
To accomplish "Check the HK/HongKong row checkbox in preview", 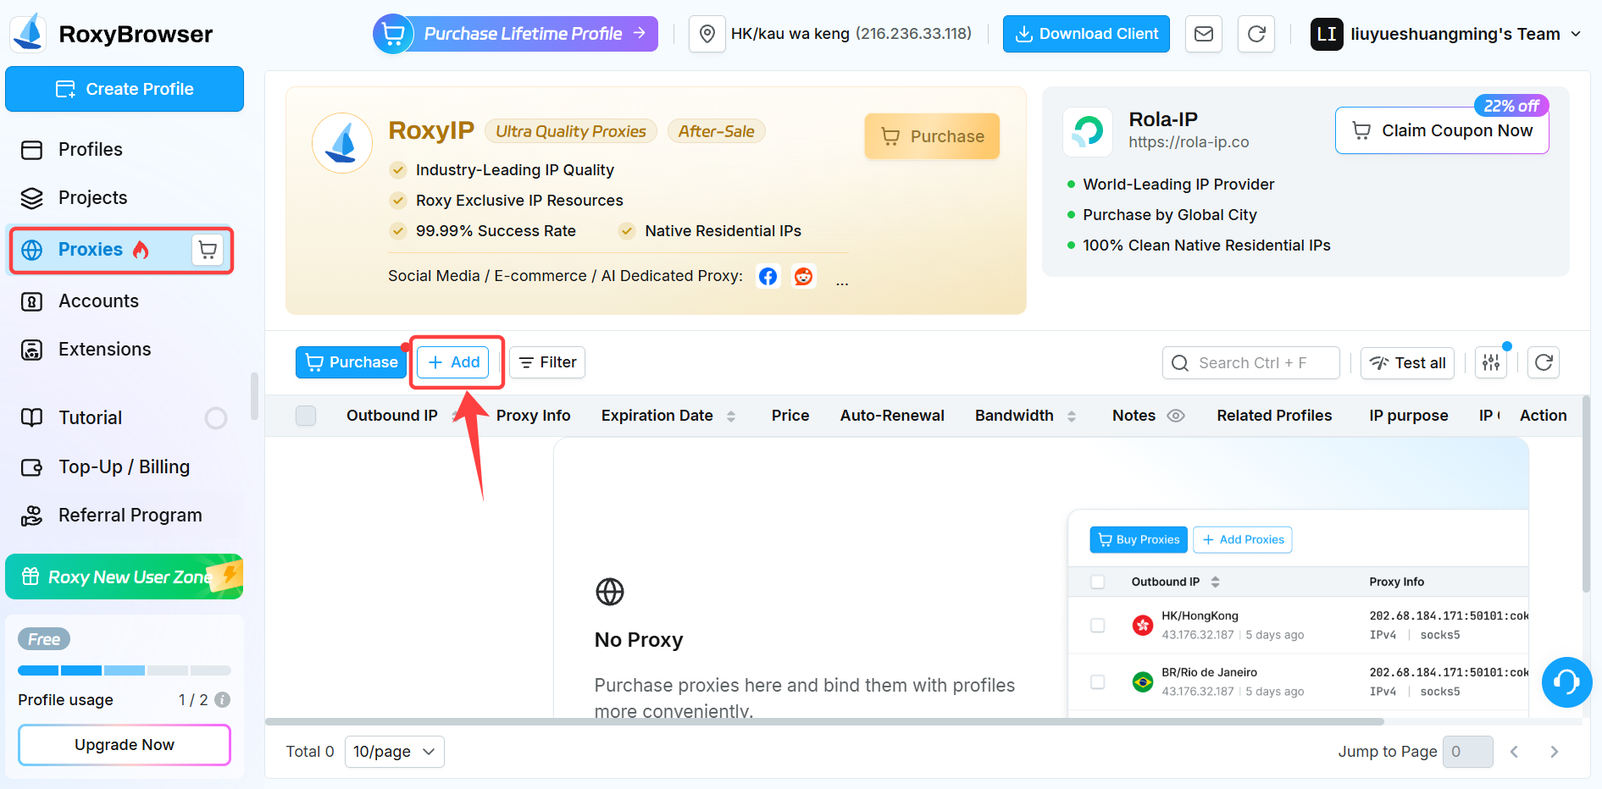I will pyautogui.click(x=1097, y=625).
